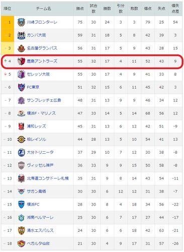This screenshot has height=252, width=184.
Task: Open the 鹿島アントラーズ team link
Action: click(x=42, y=61)
